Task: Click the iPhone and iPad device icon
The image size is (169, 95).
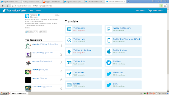Action: coord(109,40)
